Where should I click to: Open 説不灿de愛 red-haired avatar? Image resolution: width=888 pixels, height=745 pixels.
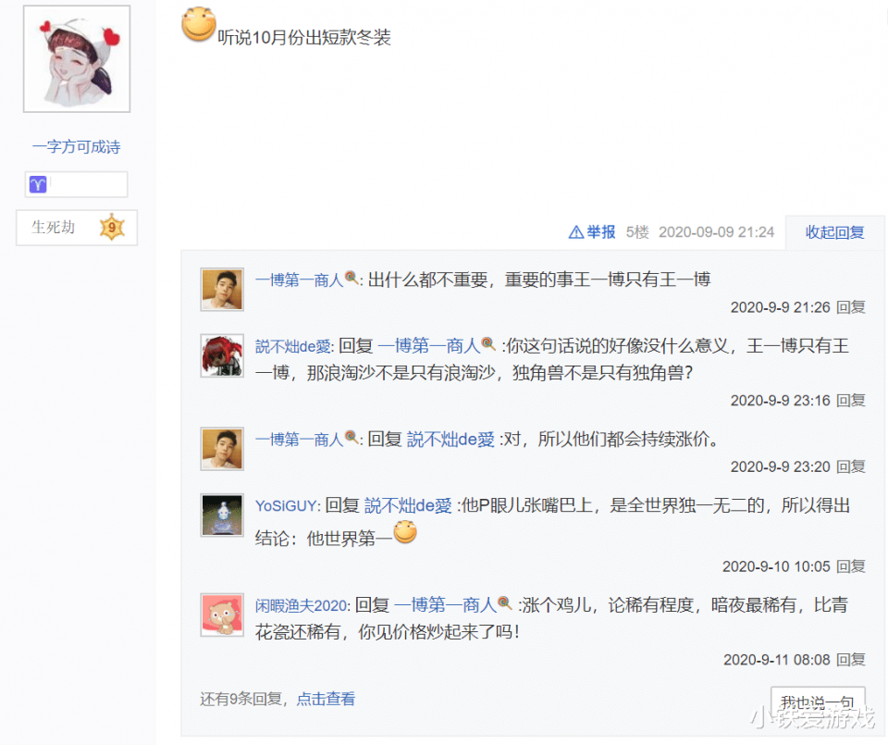[x=222, y=355]
